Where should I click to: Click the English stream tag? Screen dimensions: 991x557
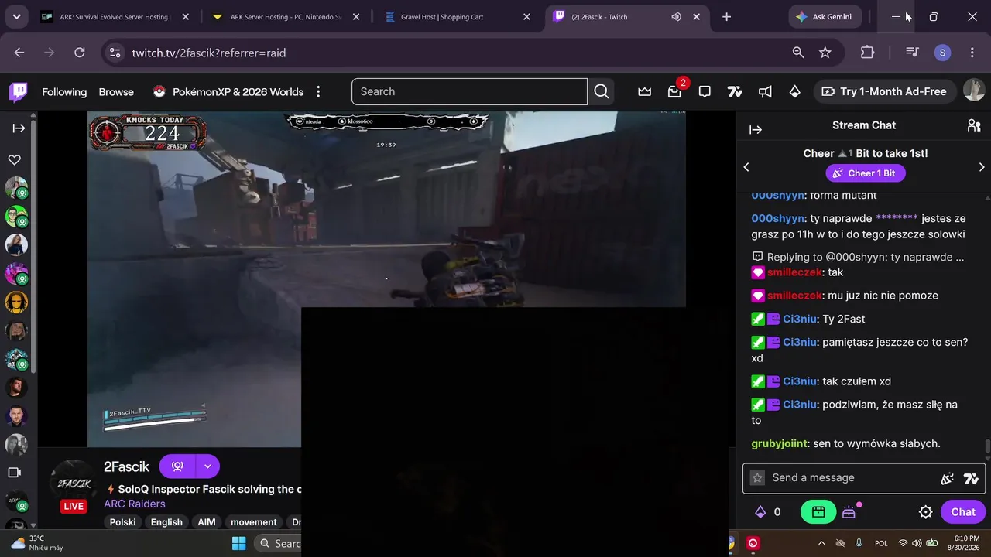pyautogui.click(x=166, y=522)
